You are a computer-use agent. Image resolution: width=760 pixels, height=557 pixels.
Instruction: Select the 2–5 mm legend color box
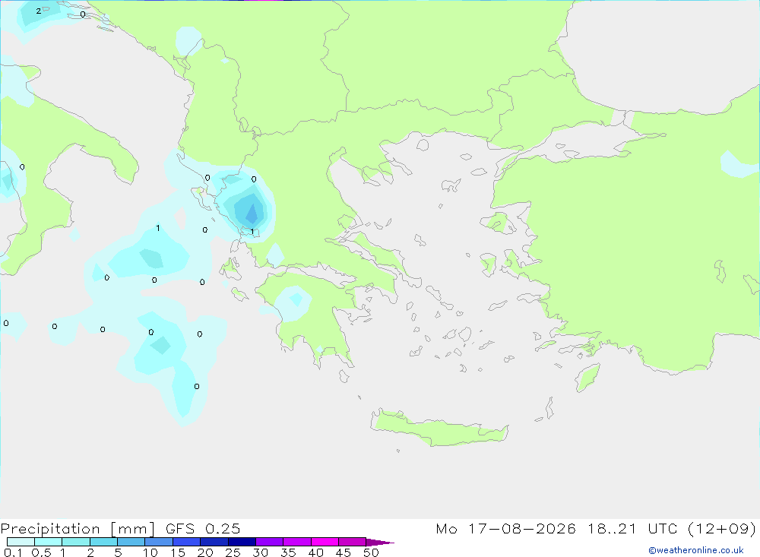click(103, 542)
